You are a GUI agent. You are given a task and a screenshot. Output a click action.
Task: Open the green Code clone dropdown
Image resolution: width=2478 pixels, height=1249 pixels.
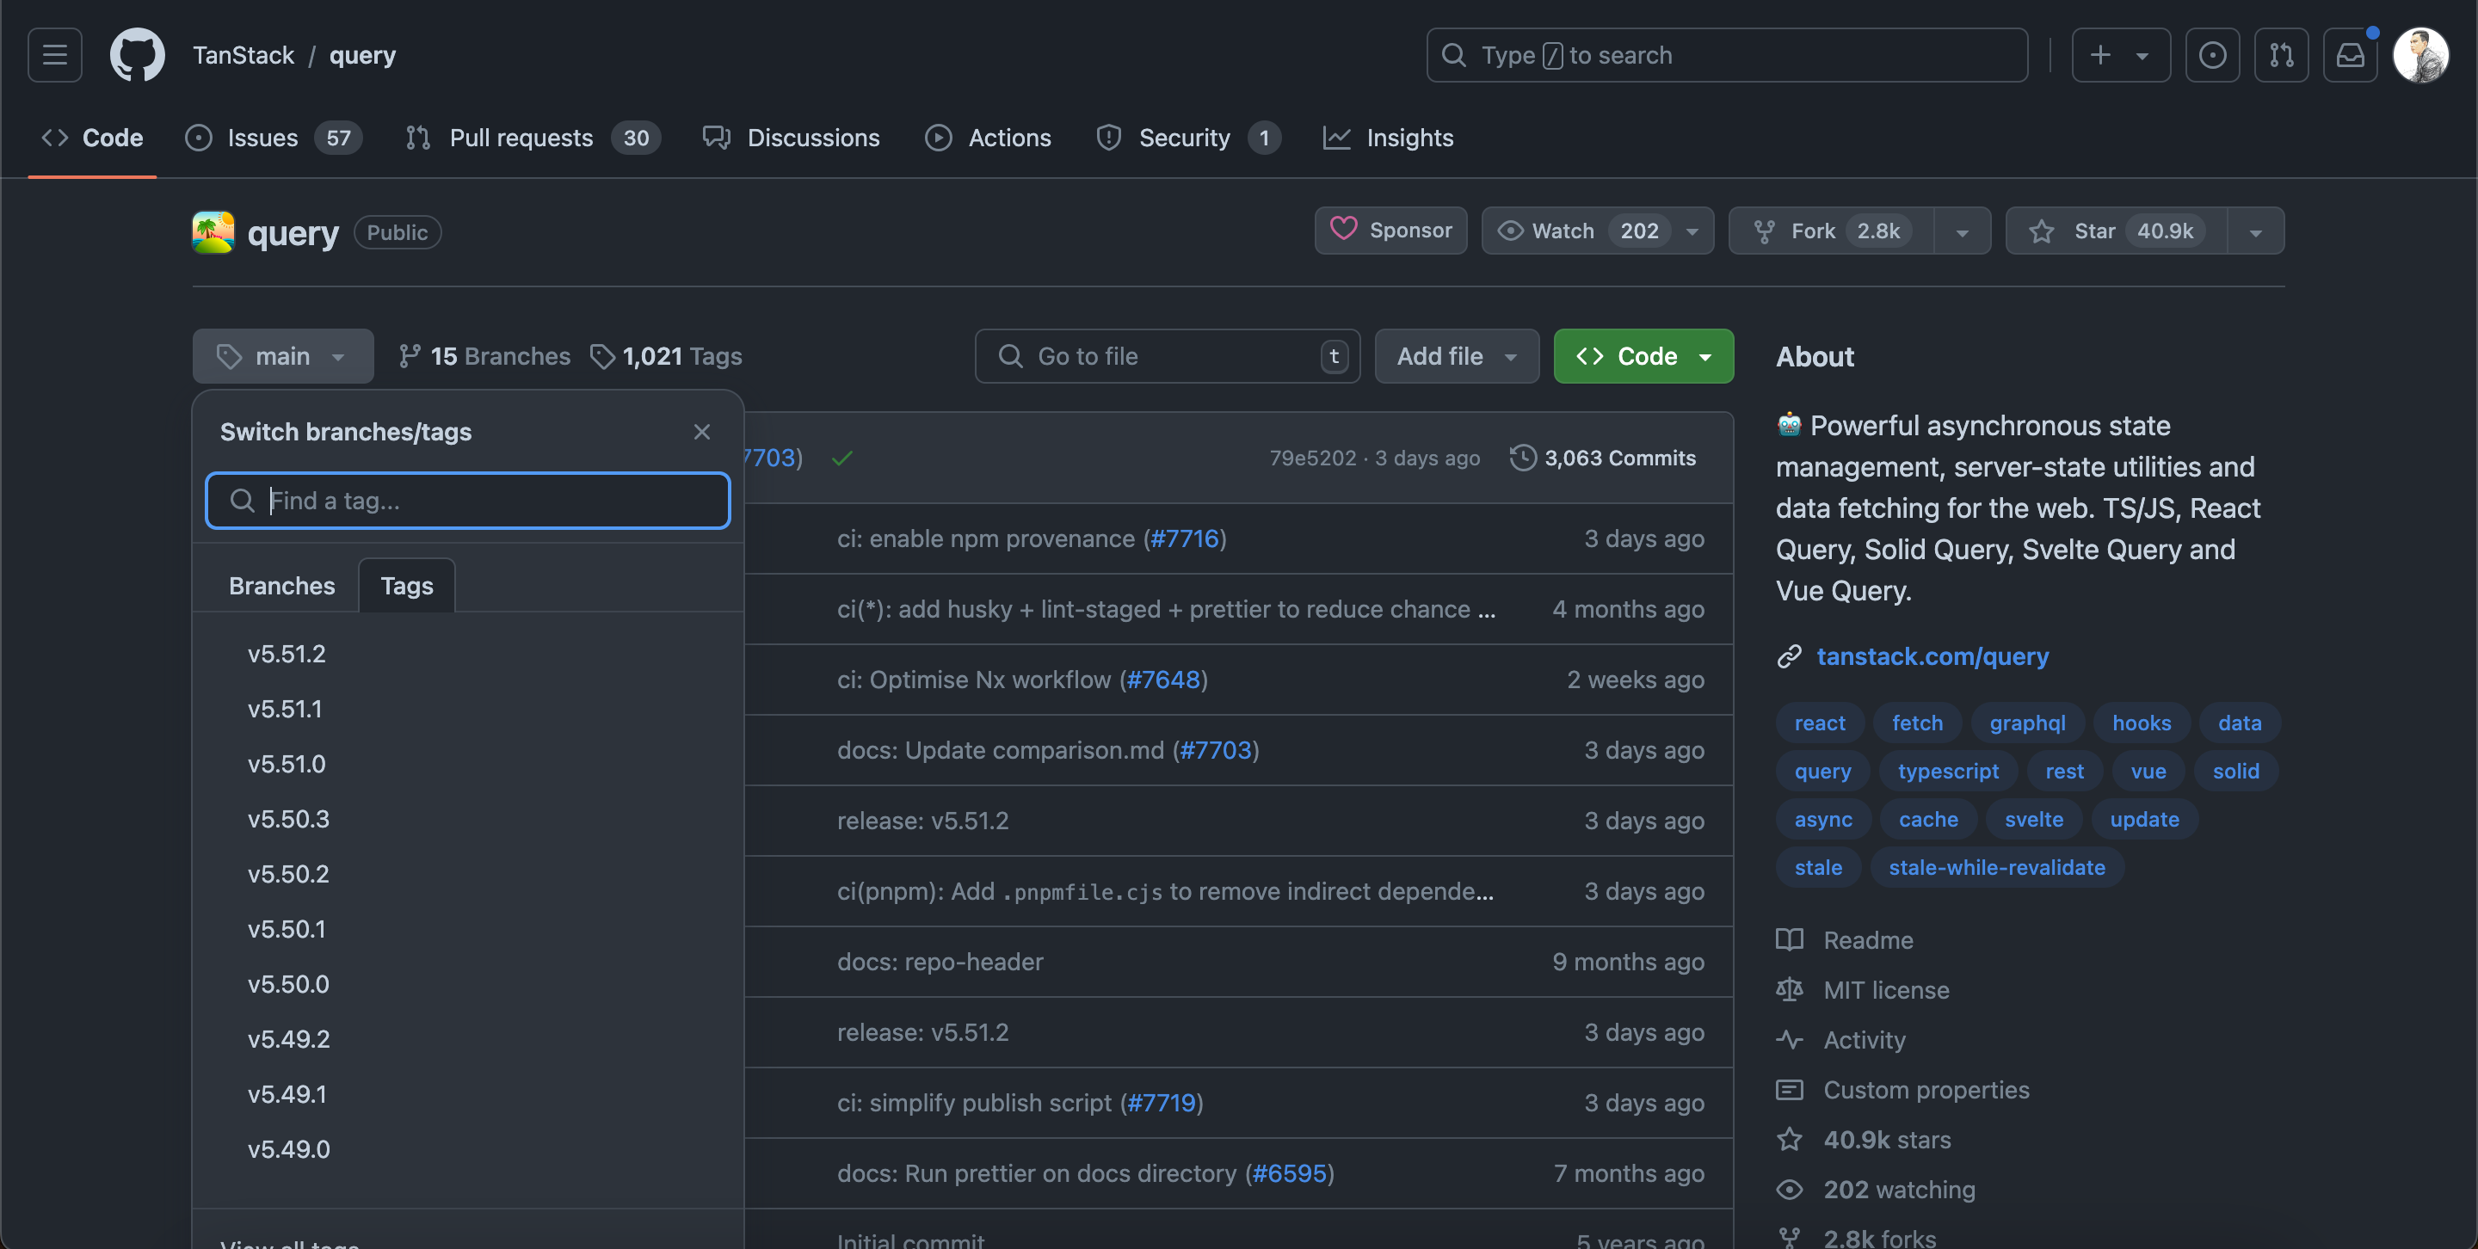pos(1643,356)
